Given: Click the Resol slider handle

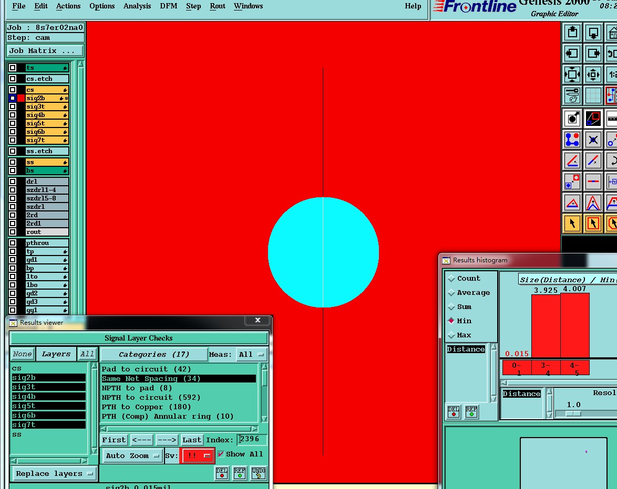Looking at the screenshot, I should coord(573,413).
